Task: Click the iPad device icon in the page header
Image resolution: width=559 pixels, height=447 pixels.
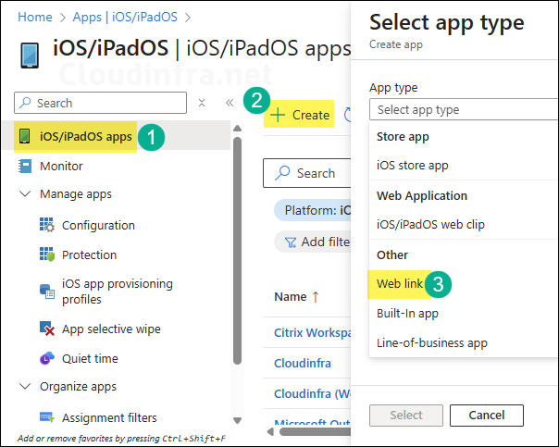Action: coord(30,56)
